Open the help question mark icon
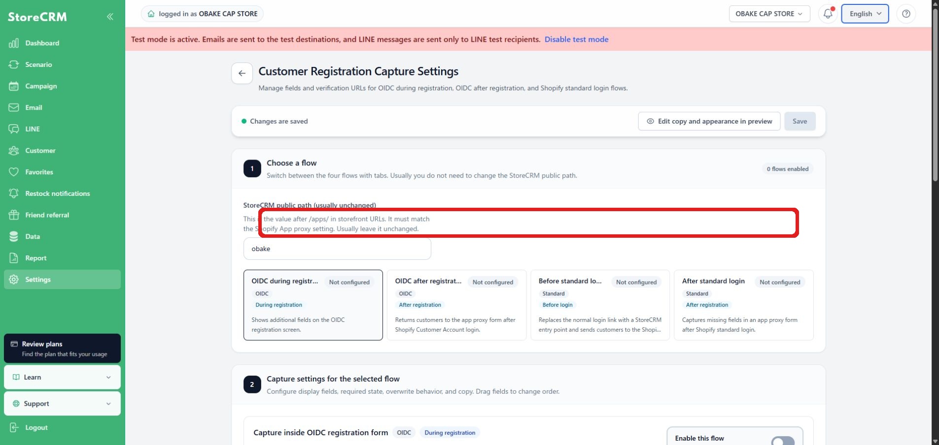The width and height of the screenshot is (939, 445). [906, 14]
